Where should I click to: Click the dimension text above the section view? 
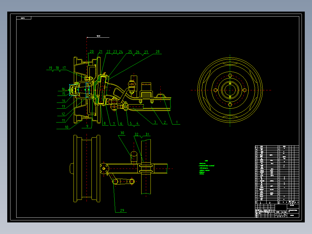click(98, 36)
